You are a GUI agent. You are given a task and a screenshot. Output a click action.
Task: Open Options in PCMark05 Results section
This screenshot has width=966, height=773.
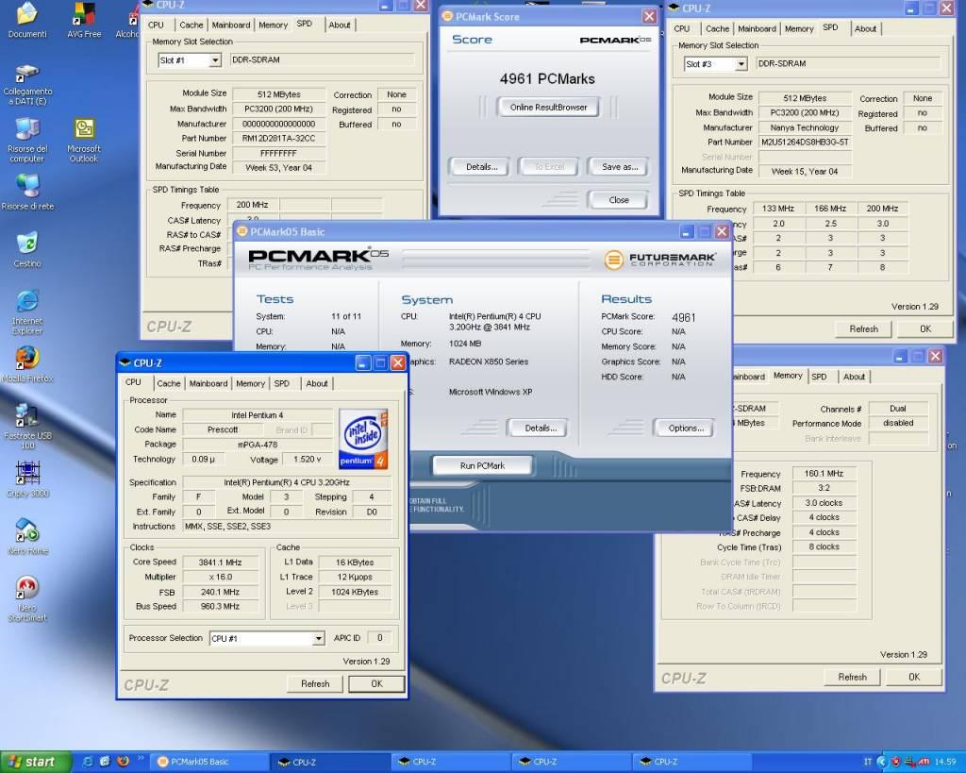pyautogui.click(x=686, y=428)
